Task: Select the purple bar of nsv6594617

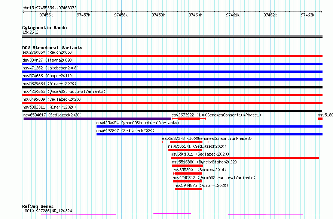Action: tap(98, 119)
